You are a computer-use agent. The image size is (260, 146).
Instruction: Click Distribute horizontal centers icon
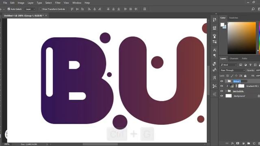131,9
